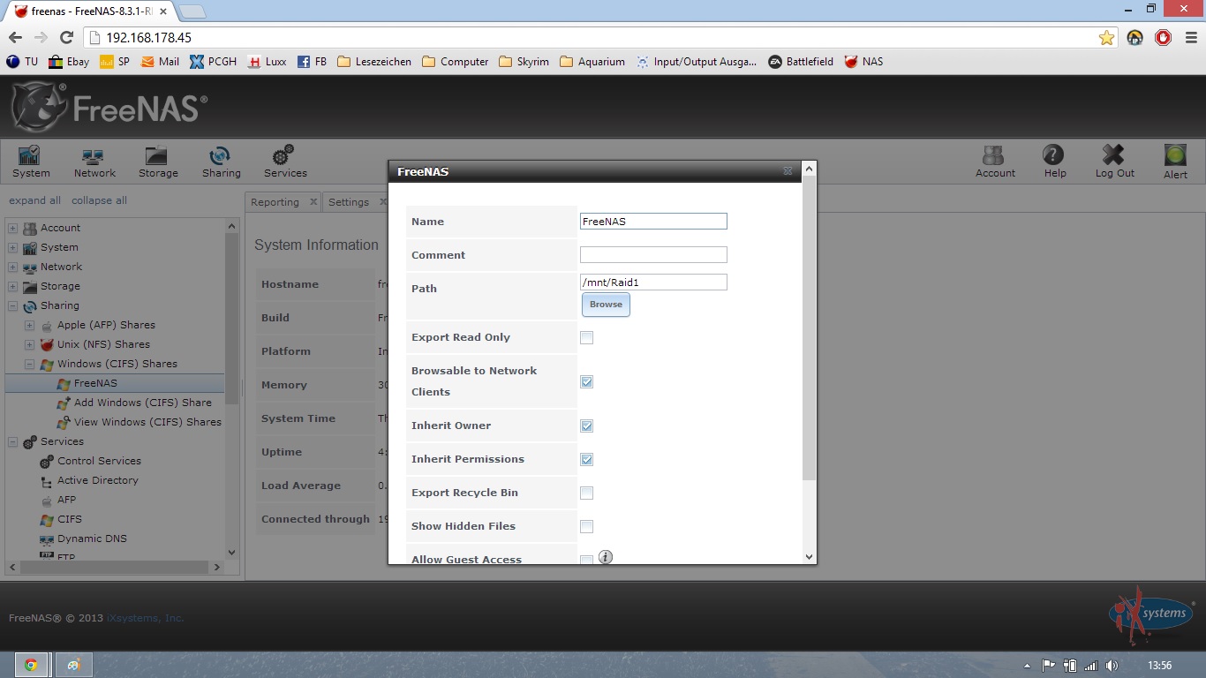Close the Reporting tab

(x=313, y=202)
